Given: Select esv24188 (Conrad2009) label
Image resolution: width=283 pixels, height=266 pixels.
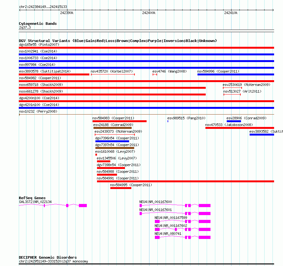Looking at the screenshot, I should click(x=113, y=125).
